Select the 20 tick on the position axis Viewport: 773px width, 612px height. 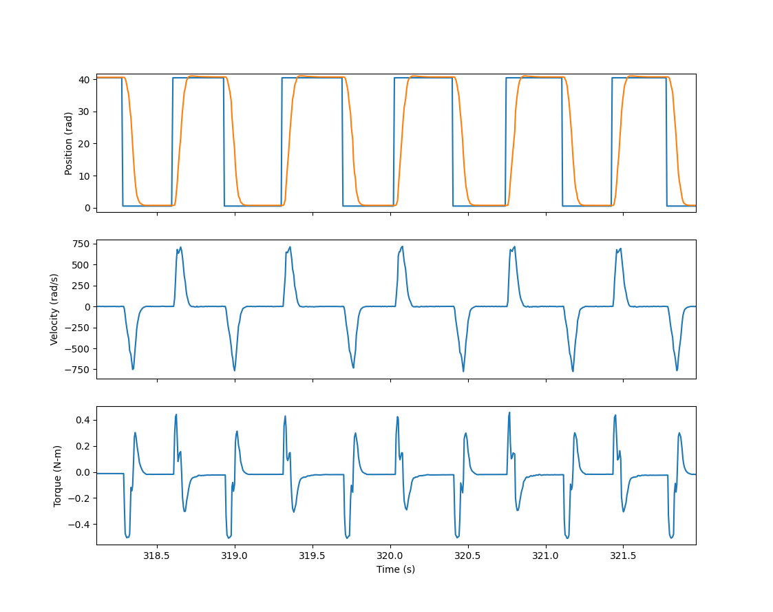85,144
